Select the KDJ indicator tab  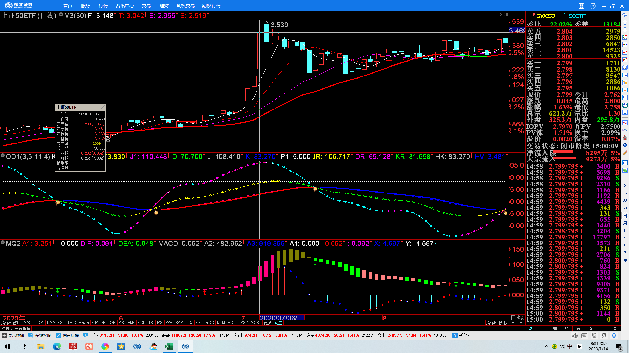click(189, 323)
